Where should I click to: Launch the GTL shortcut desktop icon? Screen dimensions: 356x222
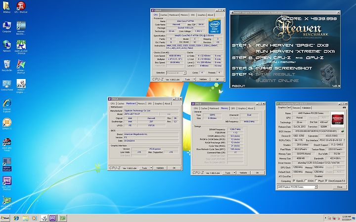point(21,7)
